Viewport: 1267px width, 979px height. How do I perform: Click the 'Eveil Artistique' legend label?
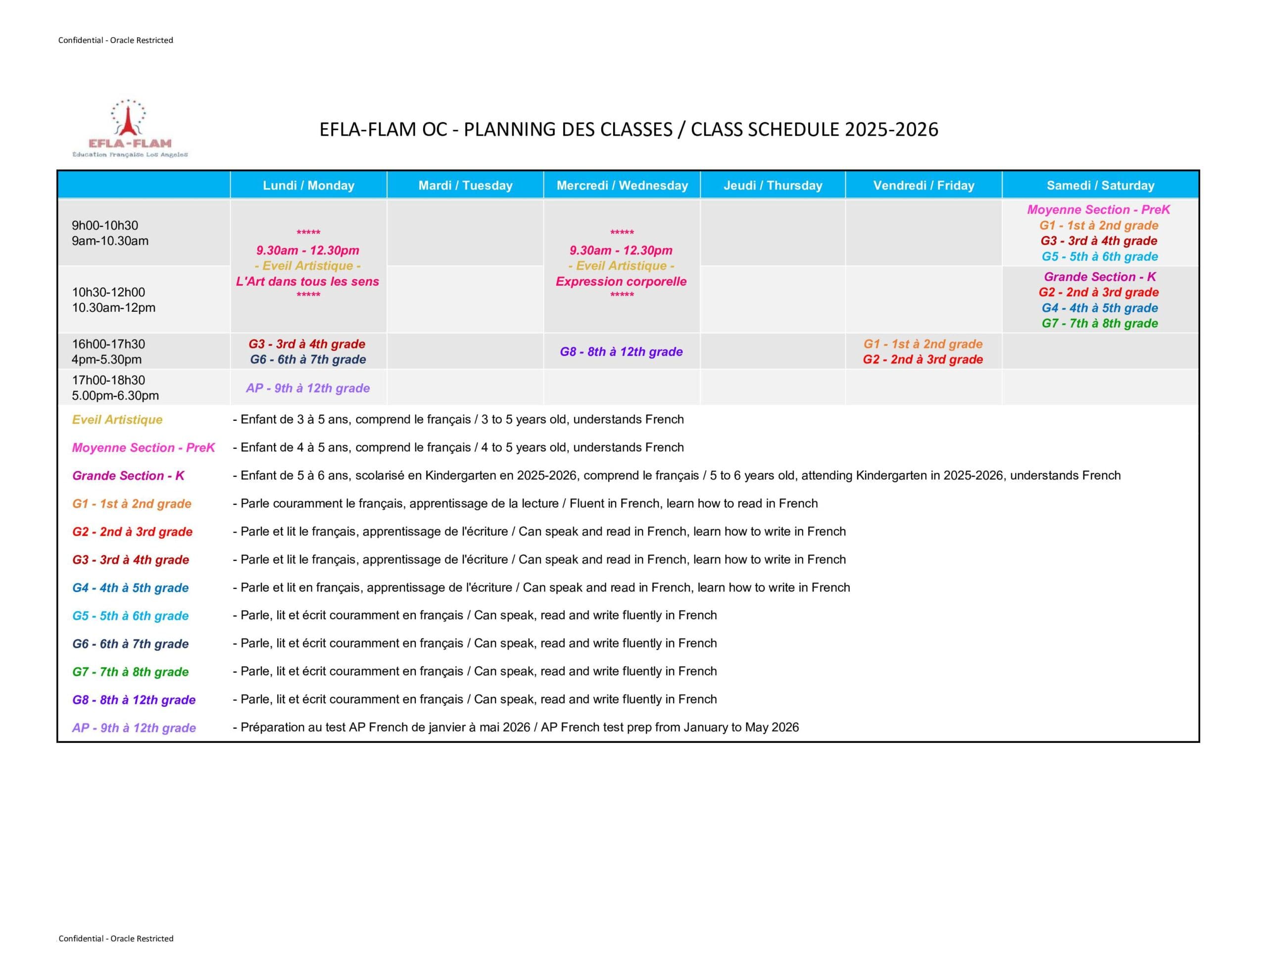click(117, 420)
